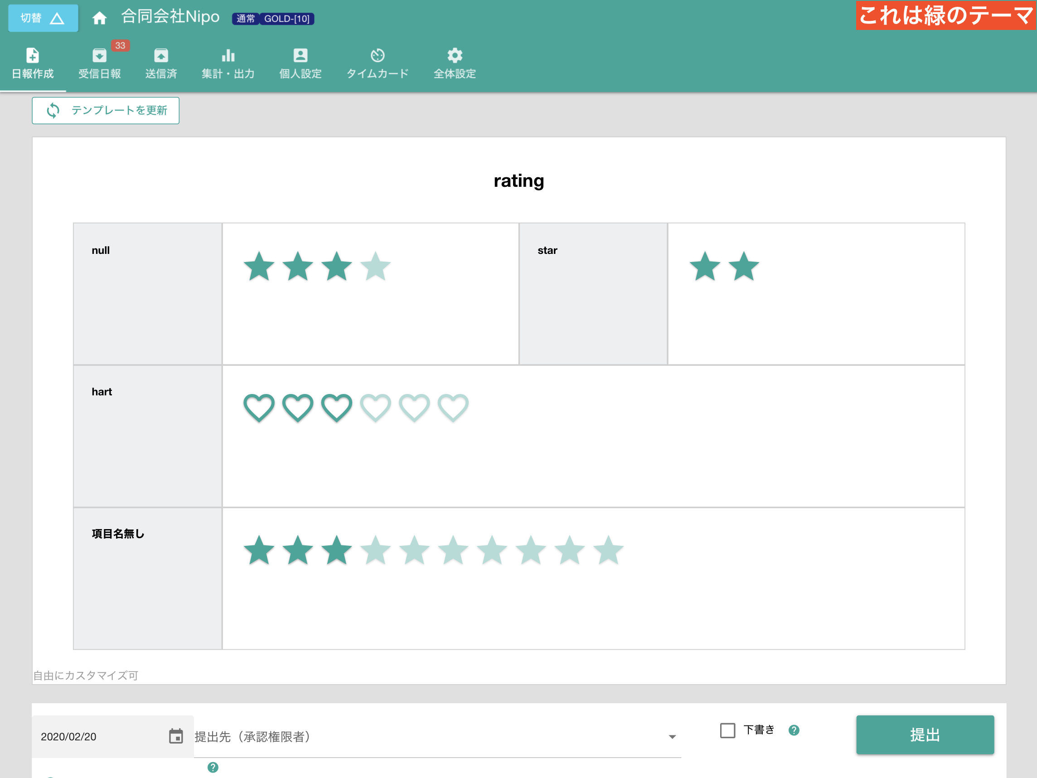1037x778 pixels.
Task: Set 項目名無し rating to tenth star
Action: [609, 550]
